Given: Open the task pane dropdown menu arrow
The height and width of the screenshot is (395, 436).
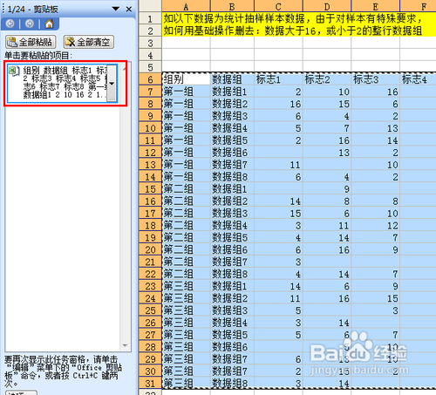Looking at the screenshot, I should tap(116, 9).
